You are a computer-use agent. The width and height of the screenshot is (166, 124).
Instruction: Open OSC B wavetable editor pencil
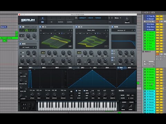pos(107,37)
